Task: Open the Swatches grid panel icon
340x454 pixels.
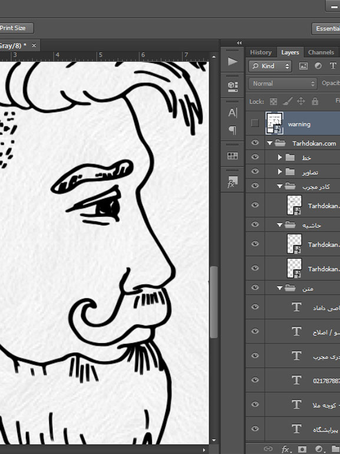Action: [x=233, y=156]
